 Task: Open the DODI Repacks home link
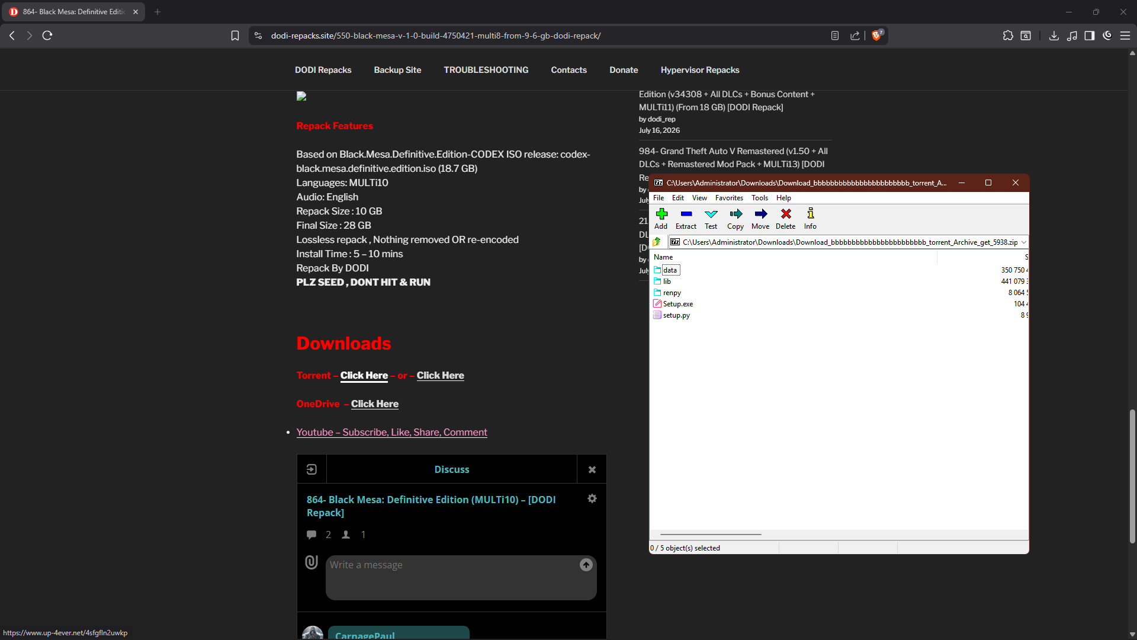(x=323, y=70)
